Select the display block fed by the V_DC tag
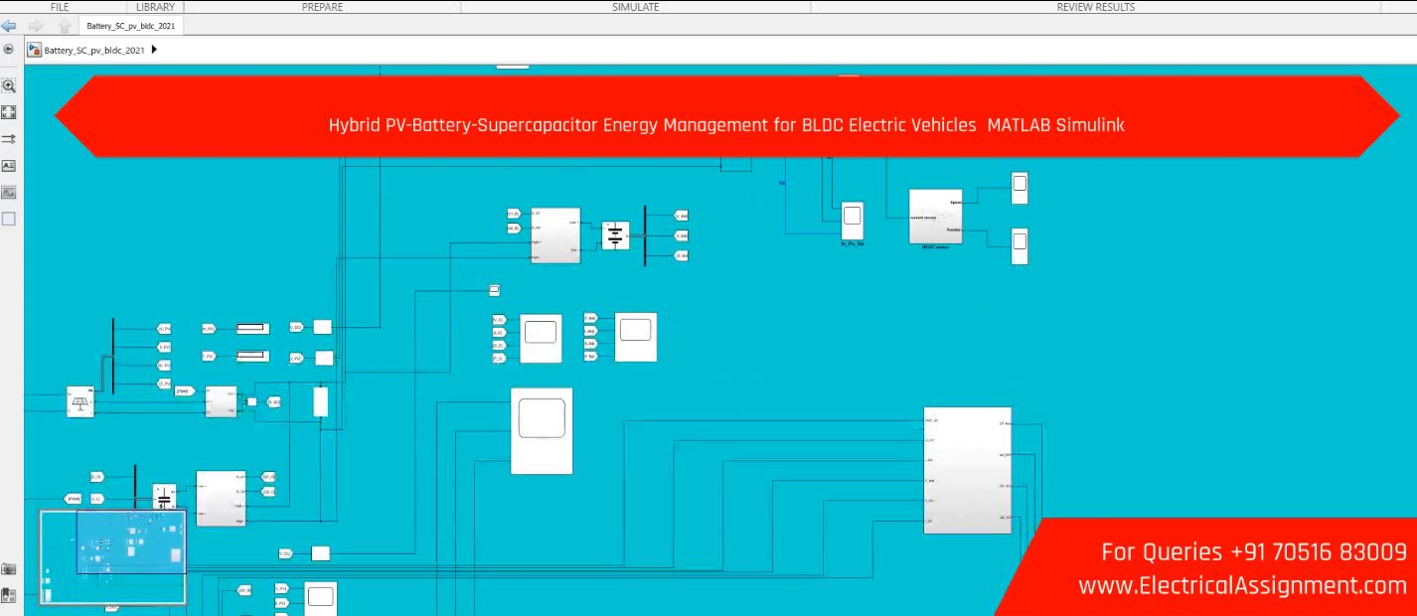This screenshot has width=1417, height=616. (320, 553)
